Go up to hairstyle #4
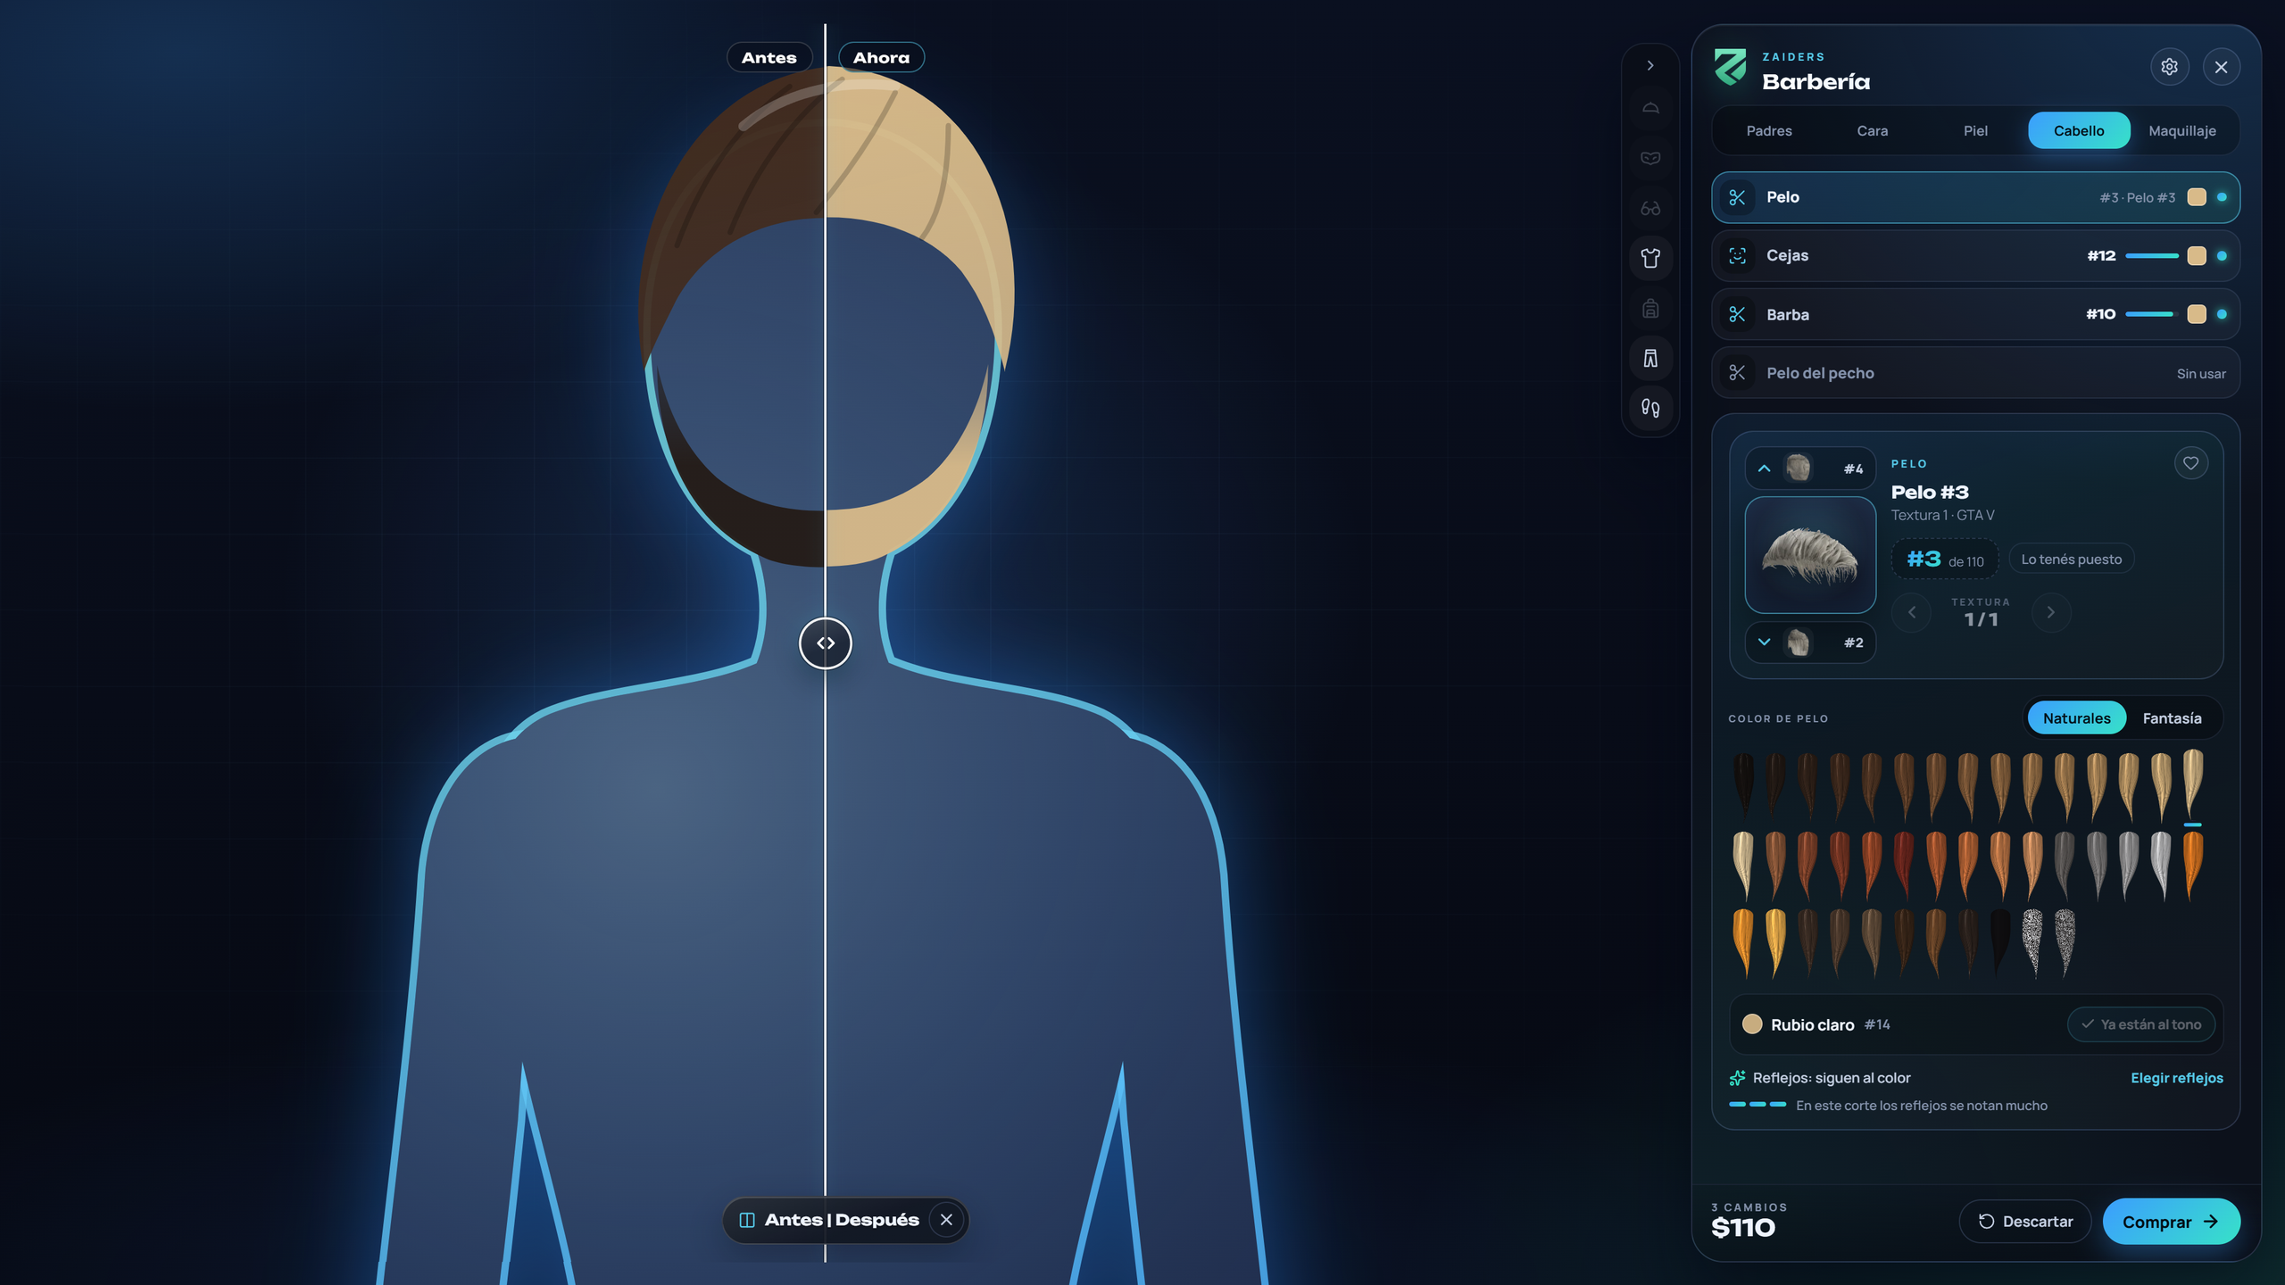 tap(1810, 468)
